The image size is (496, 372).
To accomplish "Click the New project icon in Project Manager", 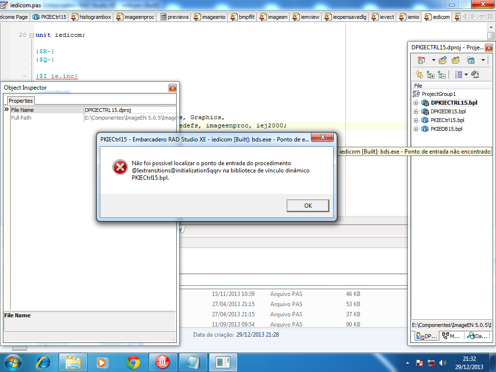I will point(421,60).
